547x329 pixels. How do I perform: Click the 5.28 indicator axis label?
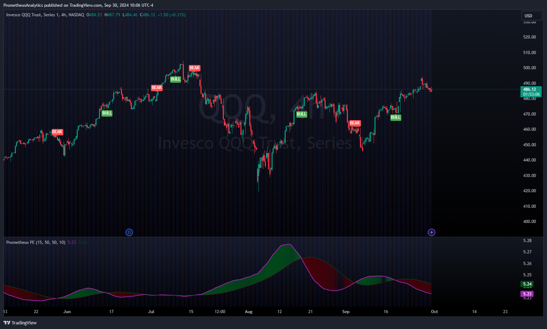pos(527,241)
